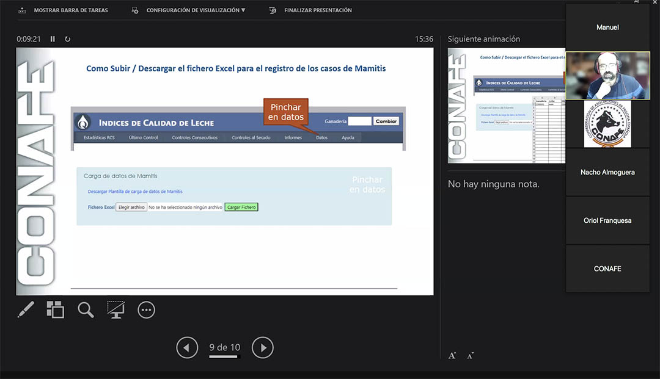The height and width of the screenshot is (379, 660).
Task: Click the Cargar Fichero button on slide
Action: click(x=241, y=208)
